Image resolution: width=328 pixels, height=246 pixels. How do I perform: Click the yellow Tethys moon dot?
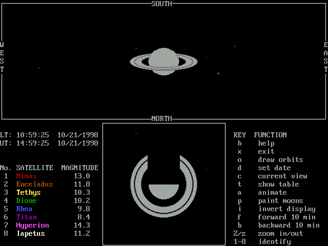(x=219, y=74)
